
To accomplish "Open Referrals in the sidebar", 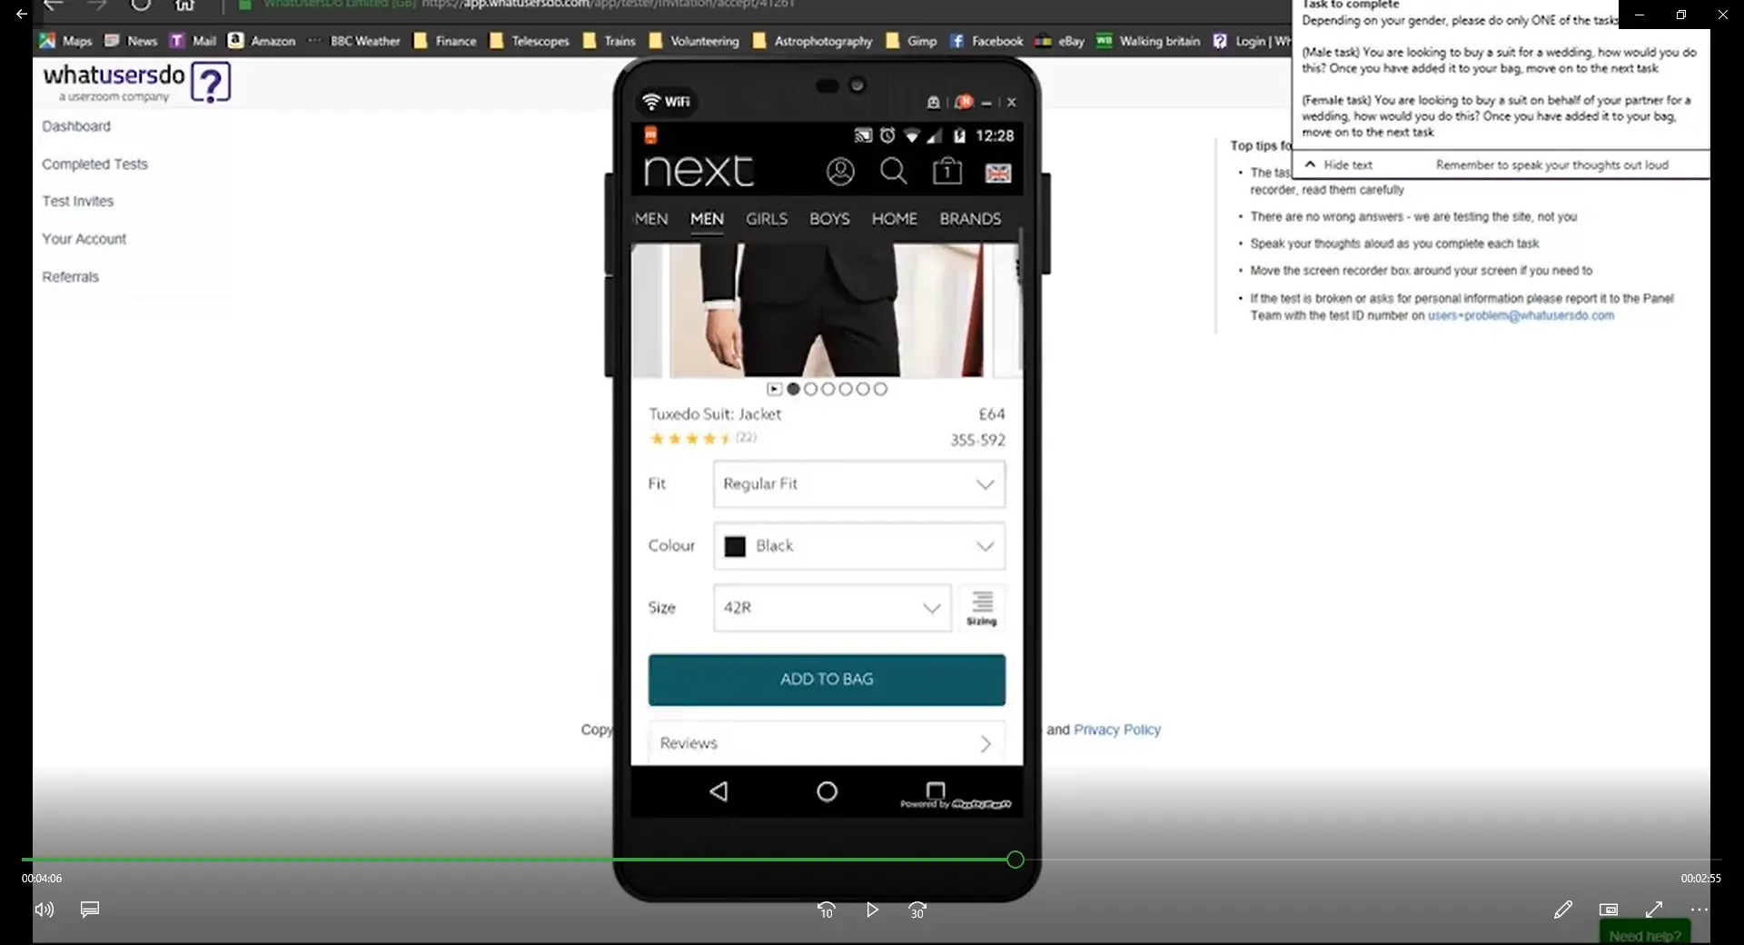I will click(x=70, y=277).
